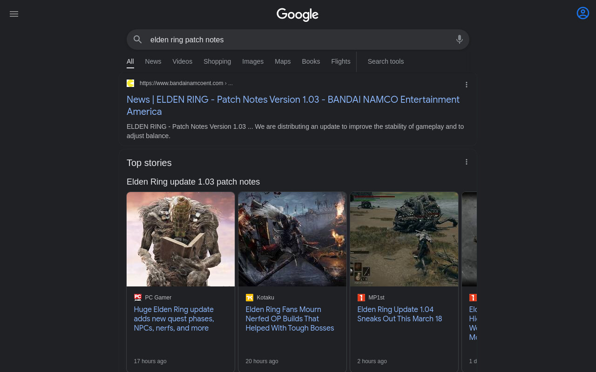
Task: Open three-dot options for Top stories
Action: coord(467,162)
